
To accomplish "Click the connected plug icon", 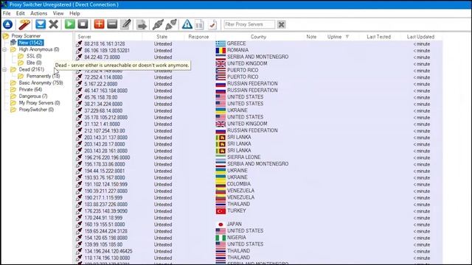I will click(158, 24).
